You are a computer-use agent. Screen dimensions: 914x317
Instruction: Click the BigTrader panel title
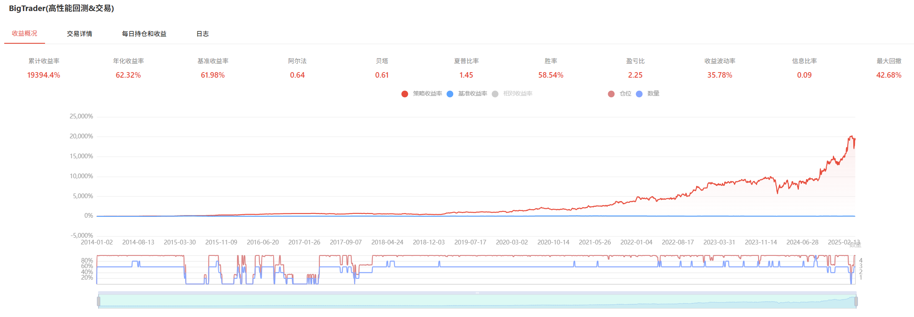pyautogui.click(x=62, y=8)
